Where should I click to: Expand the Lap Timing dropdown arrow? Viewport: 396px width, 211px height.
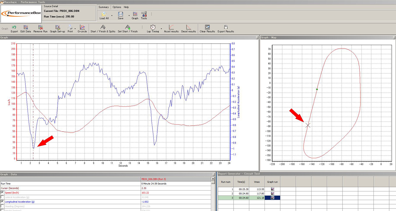point(161,29)
